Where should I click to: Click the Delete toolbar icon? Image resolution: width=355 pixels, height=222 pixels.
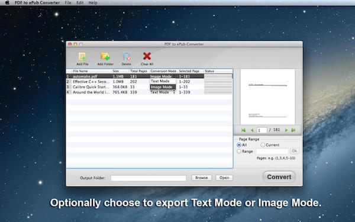(127, 57)
